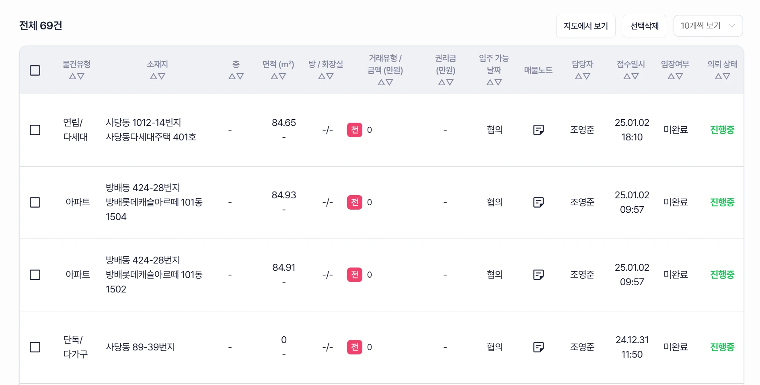Click 진행중 status on 1502 row
Viewport: 760px width, 385px height.
[722, 275]
